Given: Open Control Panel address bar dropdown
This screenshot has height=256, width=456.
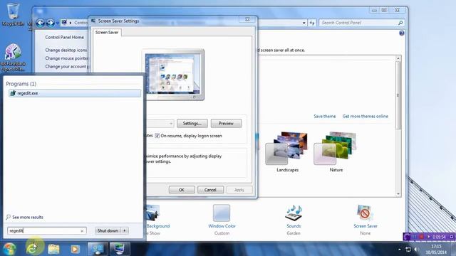Looking at the screenshot, I should (x=304, y=23).
